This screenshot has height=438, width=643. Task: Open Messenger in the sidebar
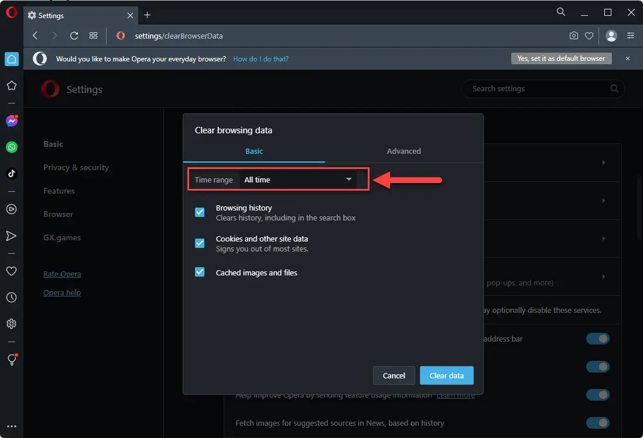[x=12, y=121]
